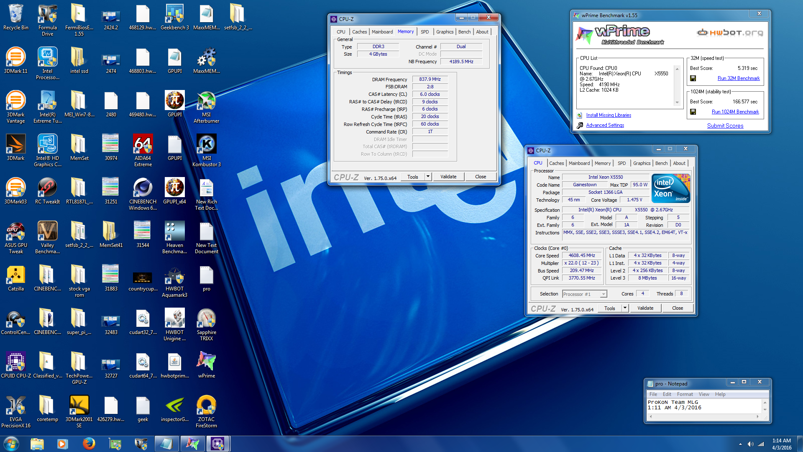Expand the Processor #1 selection combo box
The image size is (803, 452).
coord(604,294)
